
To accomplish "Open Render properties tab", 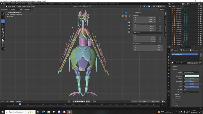I will coord(169,54).
